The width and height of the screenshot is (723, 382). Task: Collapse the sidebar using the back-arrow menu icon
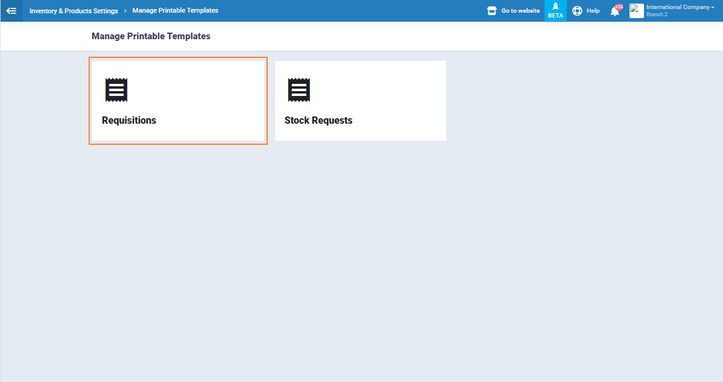click(11, 11)
